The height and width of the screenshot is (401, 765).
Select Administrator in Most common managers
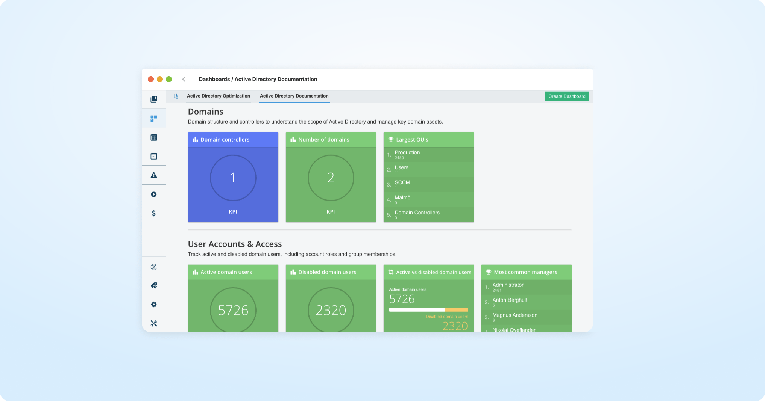[x=527, y=287]
